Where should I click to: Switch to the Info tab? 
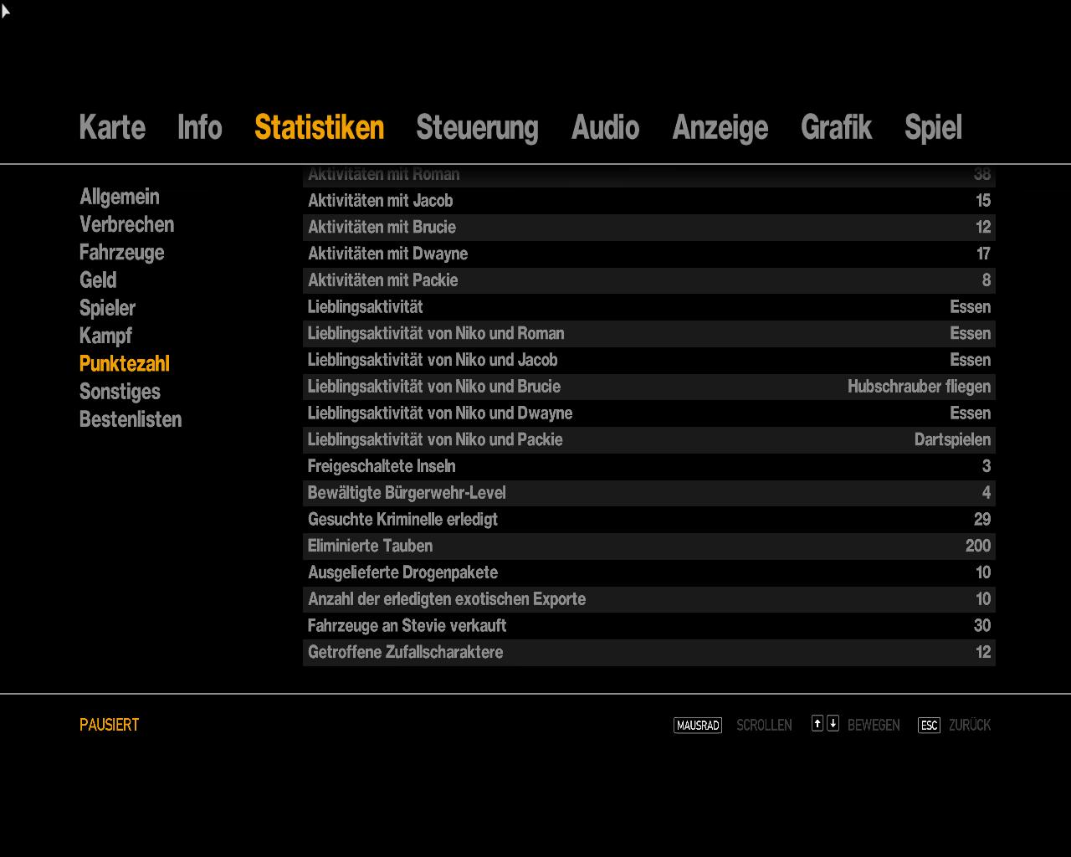tap(199, 128)
